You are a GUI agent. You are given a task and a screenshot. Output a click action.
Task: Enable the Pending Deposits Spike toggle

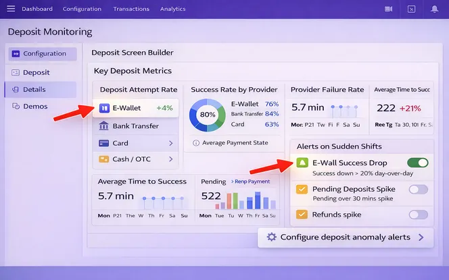[419, 189]
